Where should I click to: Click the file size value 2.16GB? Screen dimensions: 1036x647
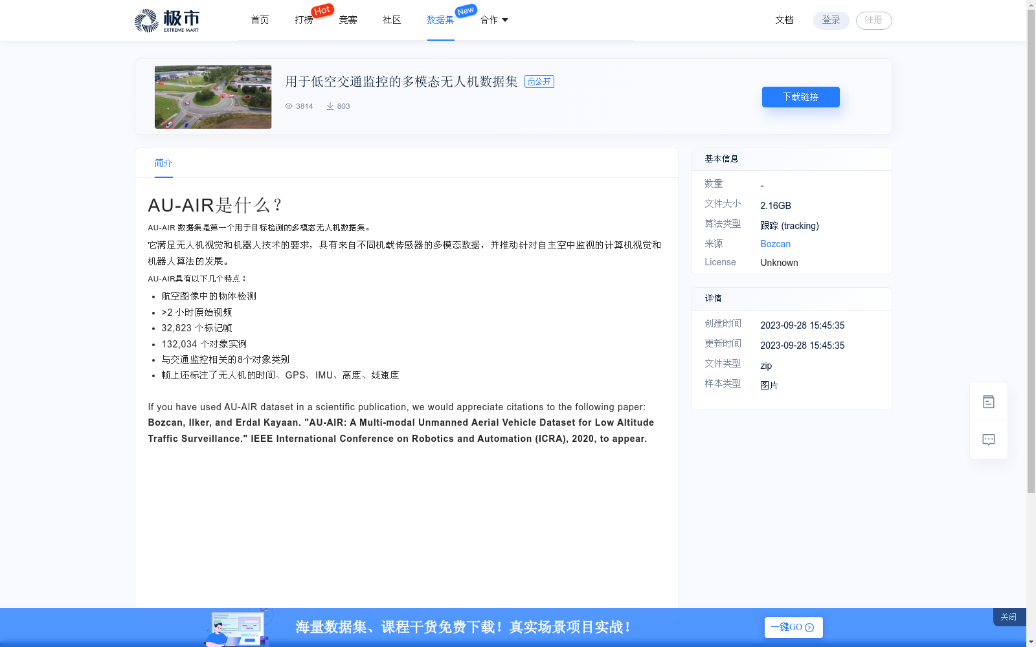click(776, 206)
